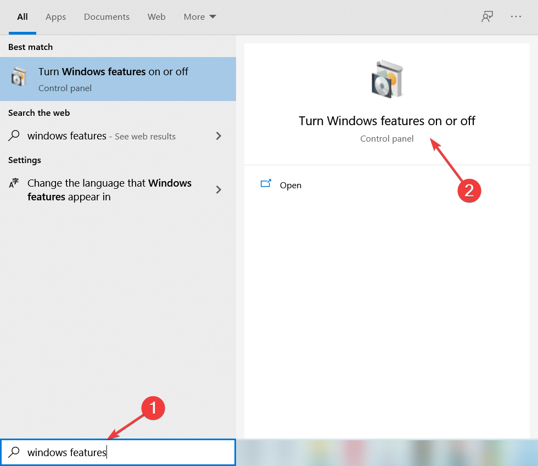Switch to the Web tab
The height and width of the screenshot is (466, 538).
pos(156,17)
